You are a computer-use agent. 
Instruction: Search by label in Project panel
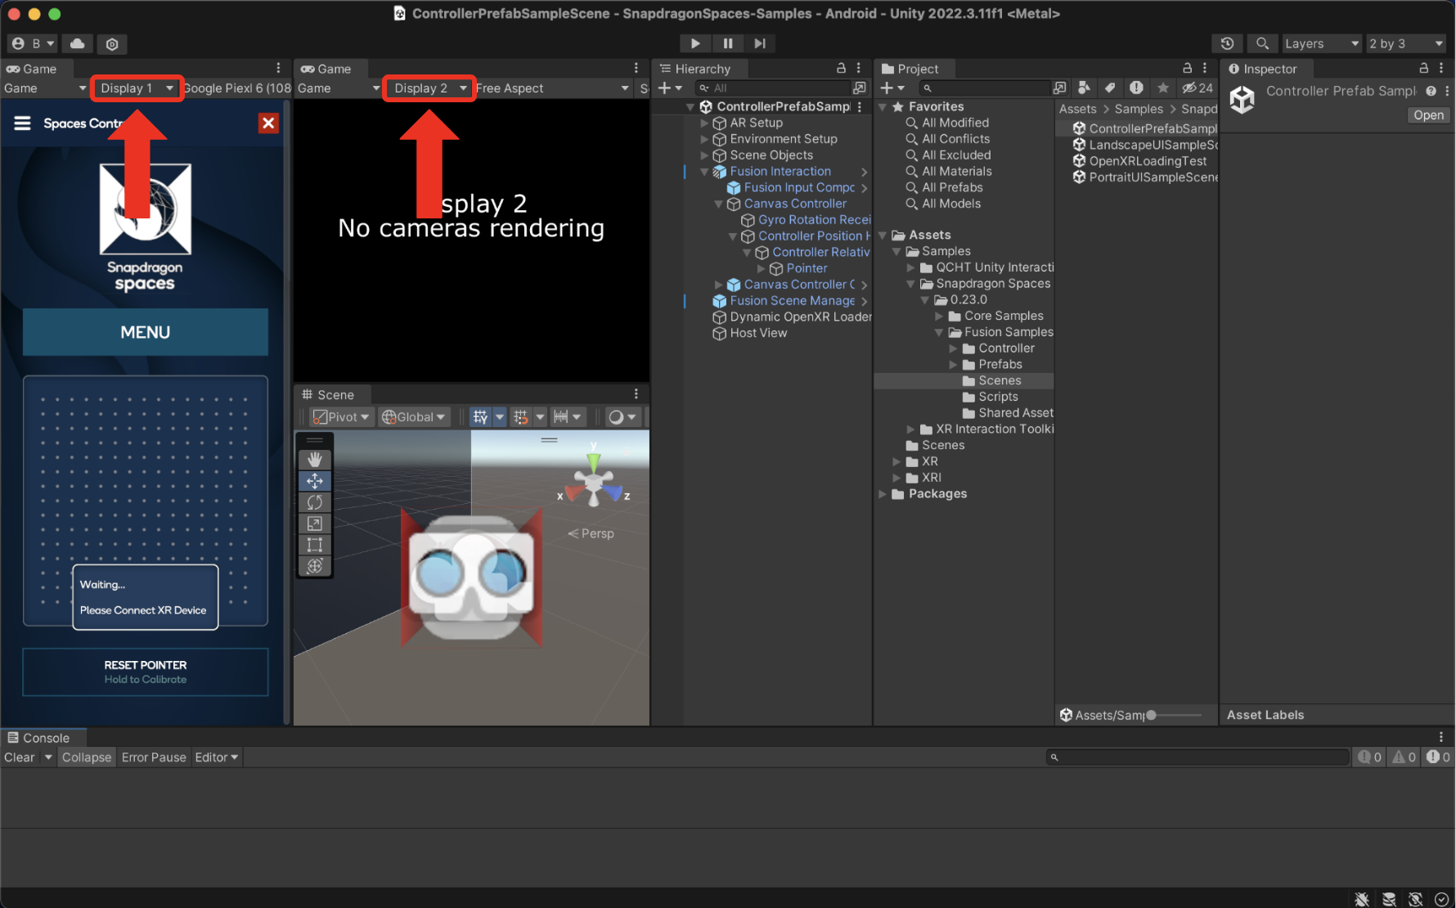[x=1110, y=88]
